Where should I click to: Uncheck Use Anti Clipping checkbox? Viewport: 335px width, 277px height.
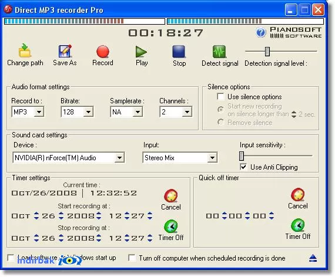click(x=243, y=167)
